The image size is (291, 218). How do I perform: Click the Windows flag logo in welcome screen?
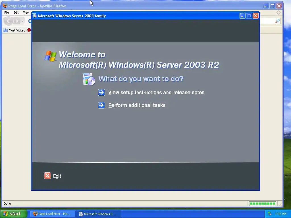50,56
